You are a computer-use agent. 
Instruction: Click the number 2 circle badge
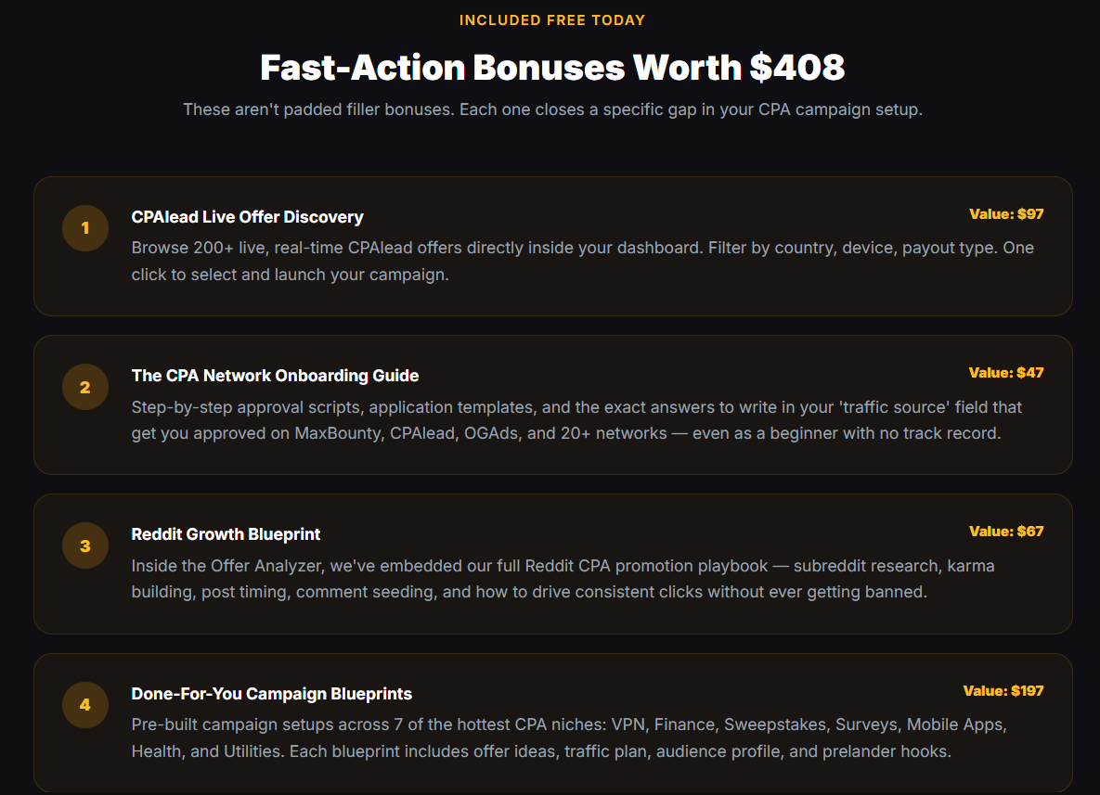tap(84, 387)
